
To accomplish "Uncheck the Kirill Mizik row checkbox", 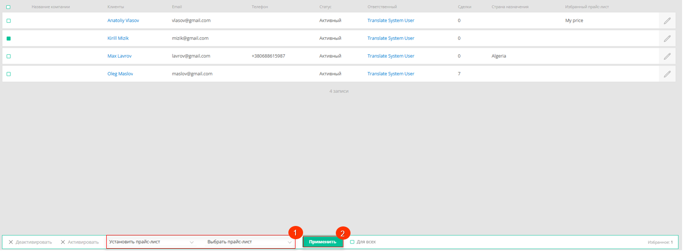I will [x=9, y=38].
